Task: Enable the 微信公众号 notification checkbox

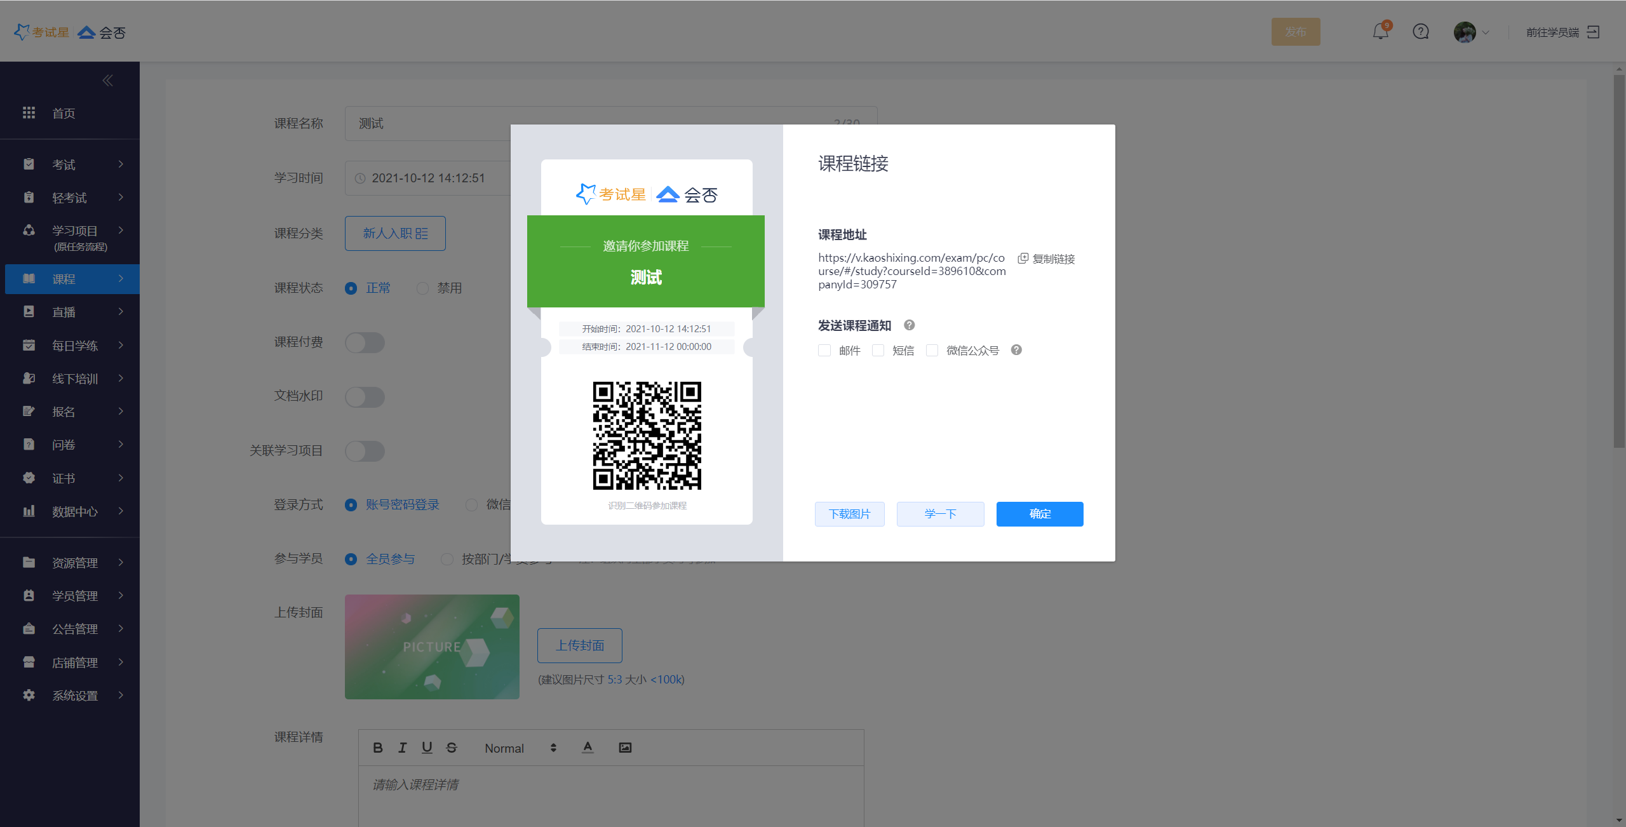Action: 932,351
